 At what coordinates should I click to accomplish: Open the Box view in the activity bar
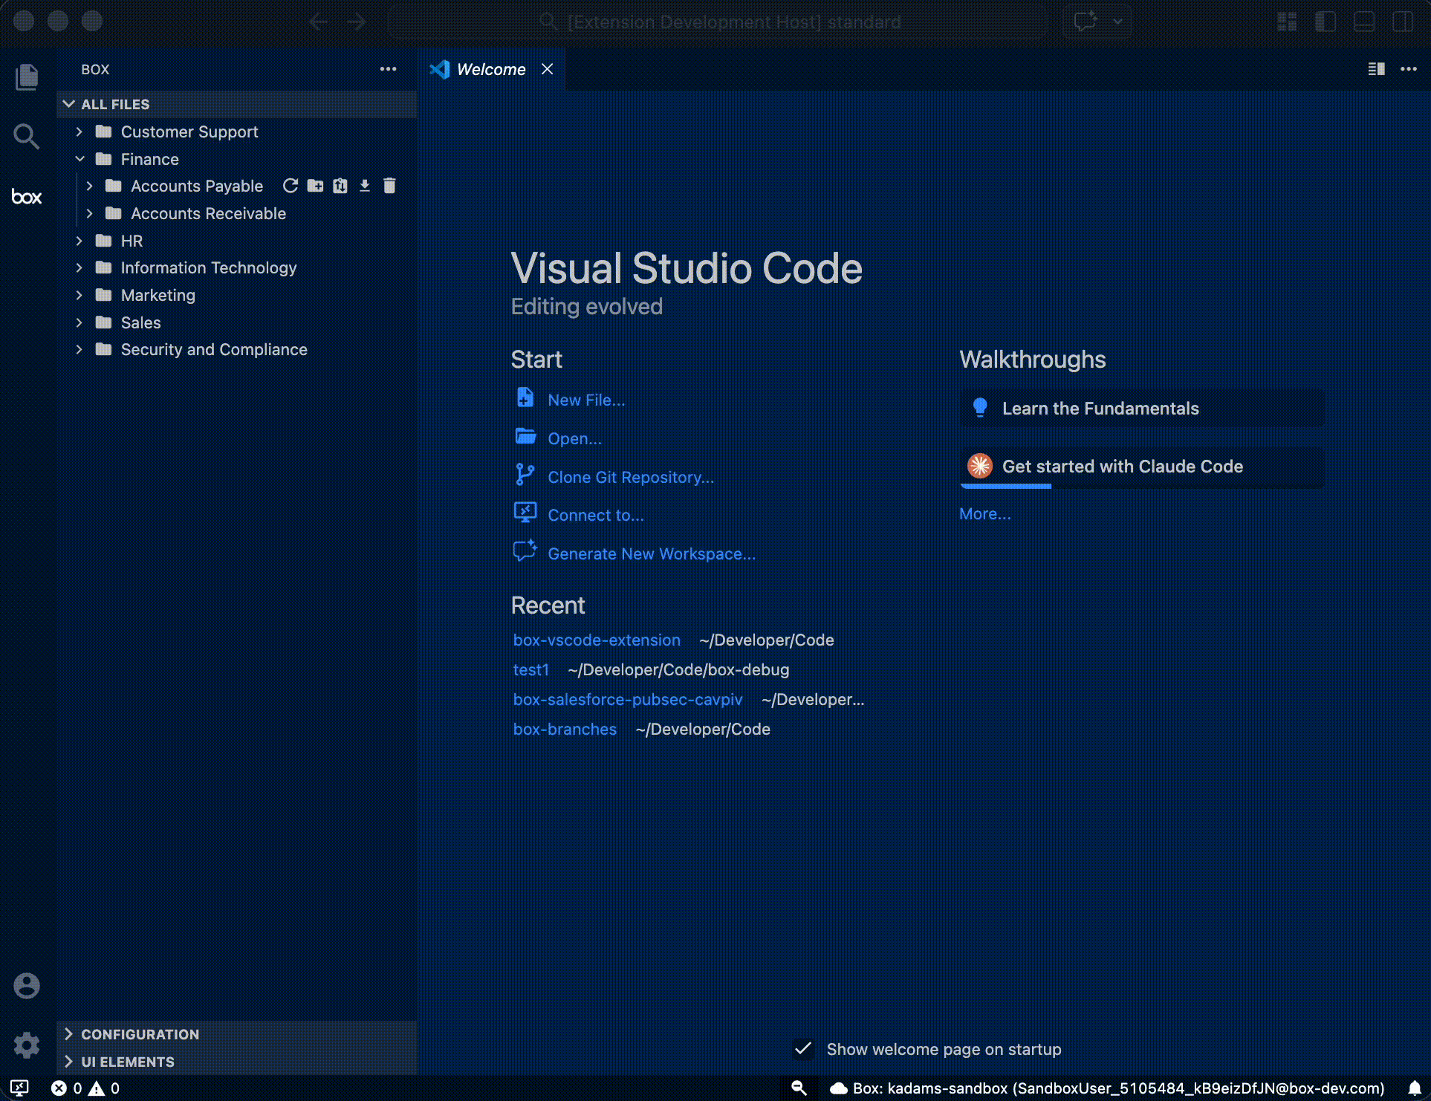click(27, 197)
